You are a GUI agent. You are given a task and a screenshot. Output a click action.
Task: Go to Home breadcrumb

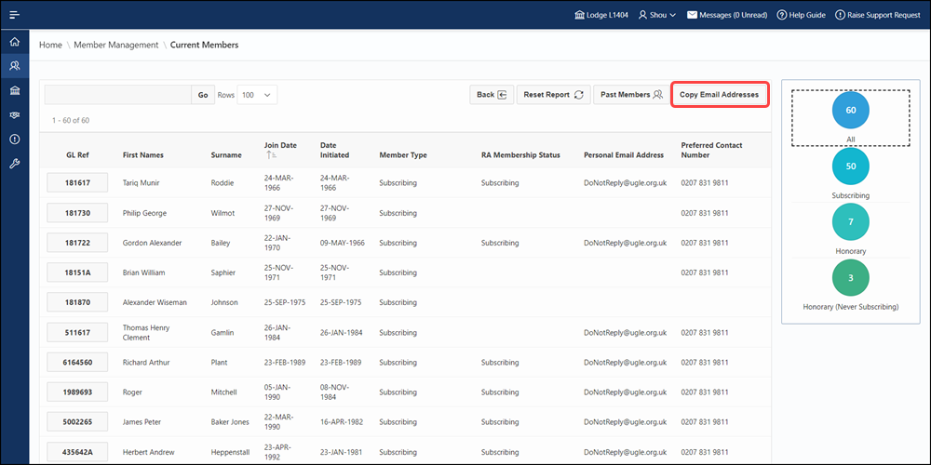(x=50, y=45)
